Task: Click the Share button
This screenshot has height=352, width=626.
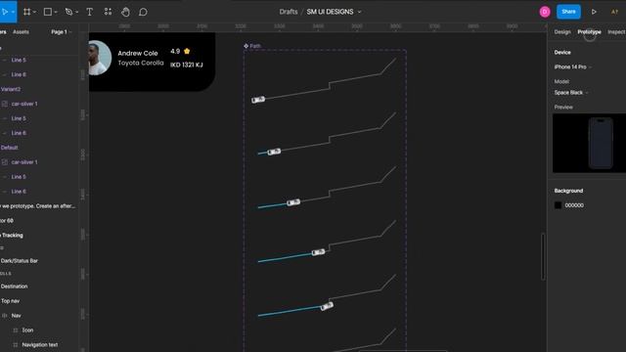Action: click(x=568, y=12)
